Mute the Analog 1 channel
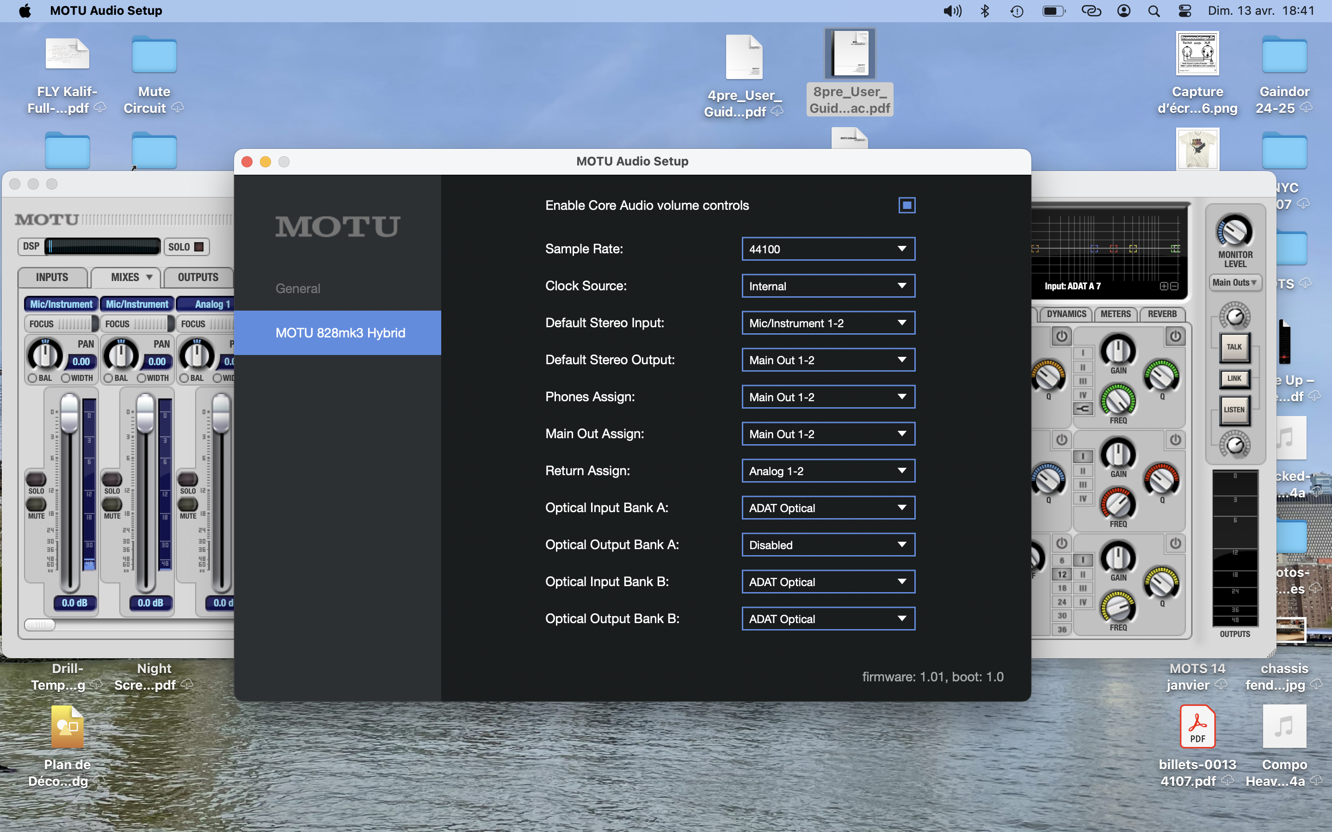 point(188,505)
